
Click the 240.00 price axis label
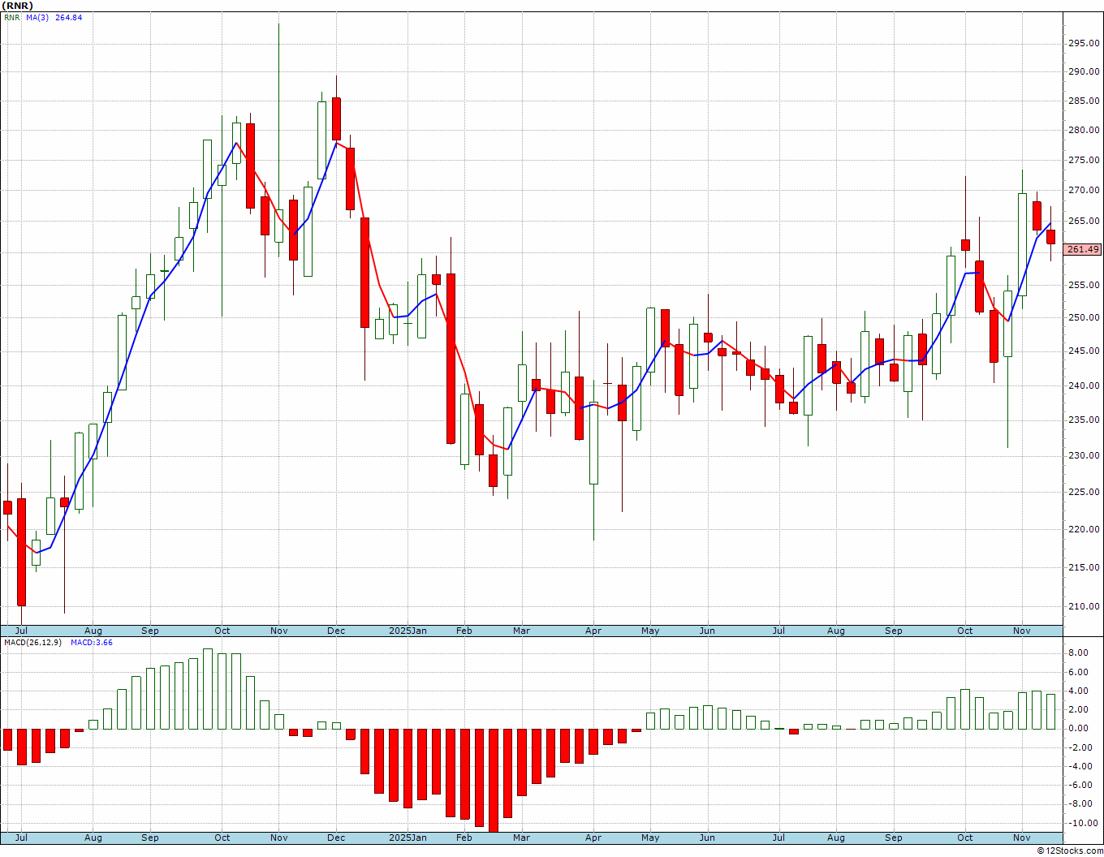[x=1084, y=385]
